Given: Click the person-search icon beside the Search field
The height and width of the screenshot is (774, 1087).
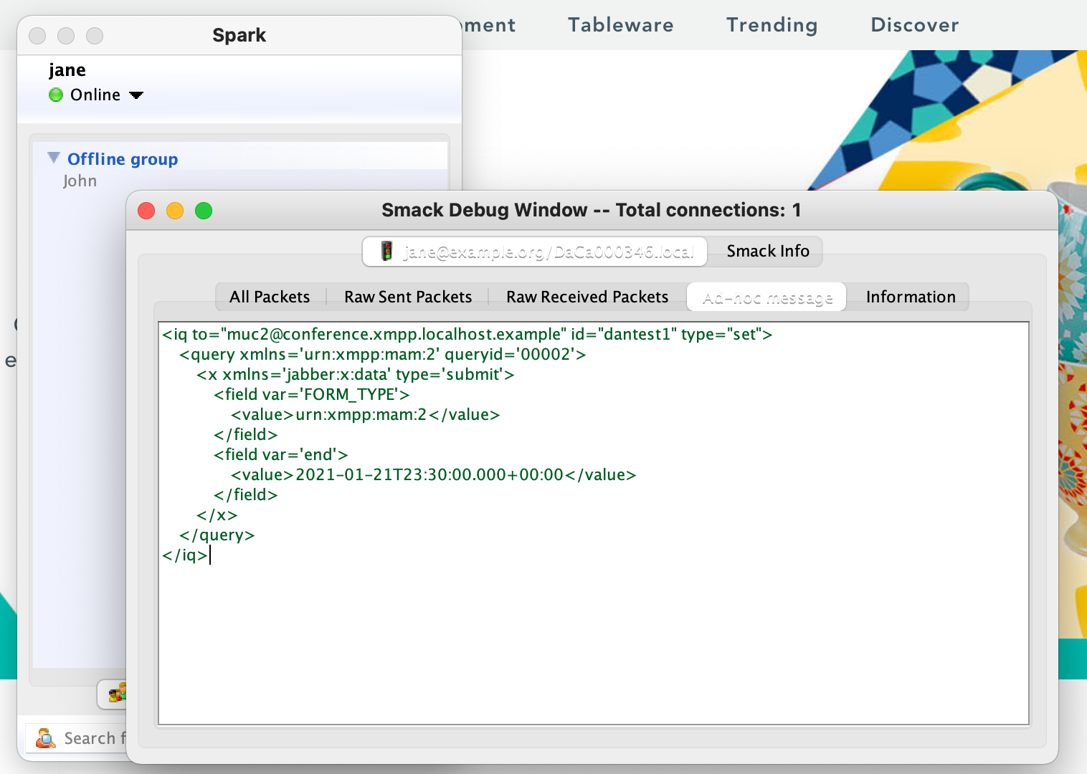Looking at the screenshot, I should [44, 738].
